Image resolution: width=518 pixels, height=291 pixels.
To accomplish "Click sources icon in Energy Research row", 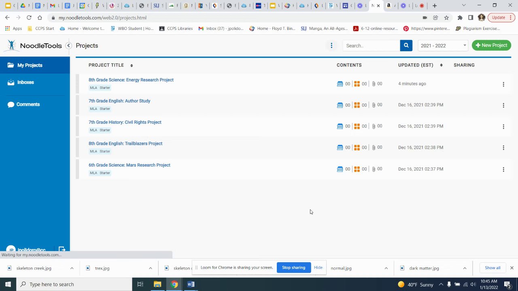I will coord(340,84).
